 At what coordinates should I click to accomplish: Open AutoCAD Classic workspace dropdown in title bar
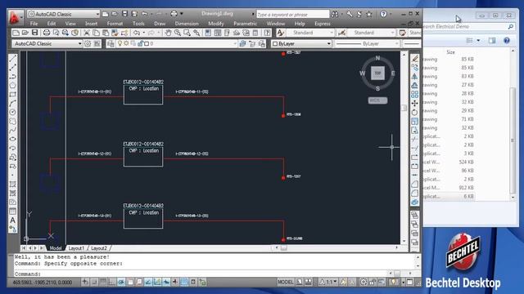click(64, 14)
